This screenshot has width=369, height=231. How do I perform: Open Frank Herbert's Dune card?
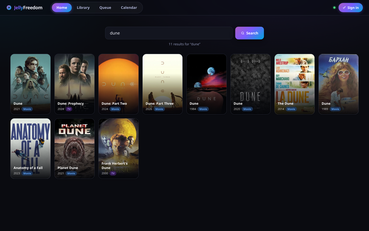coord(118,148)
